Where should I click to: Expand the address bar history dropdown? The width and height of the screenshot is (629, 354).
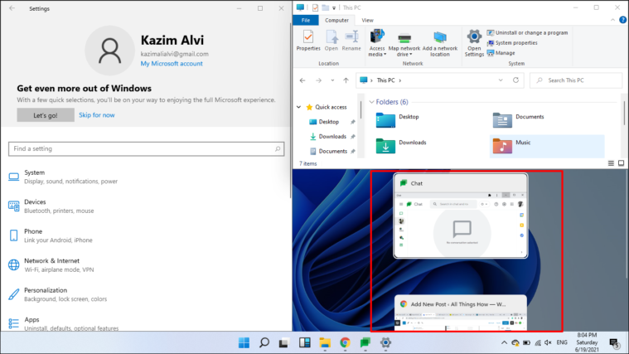[x=501, y=80]
